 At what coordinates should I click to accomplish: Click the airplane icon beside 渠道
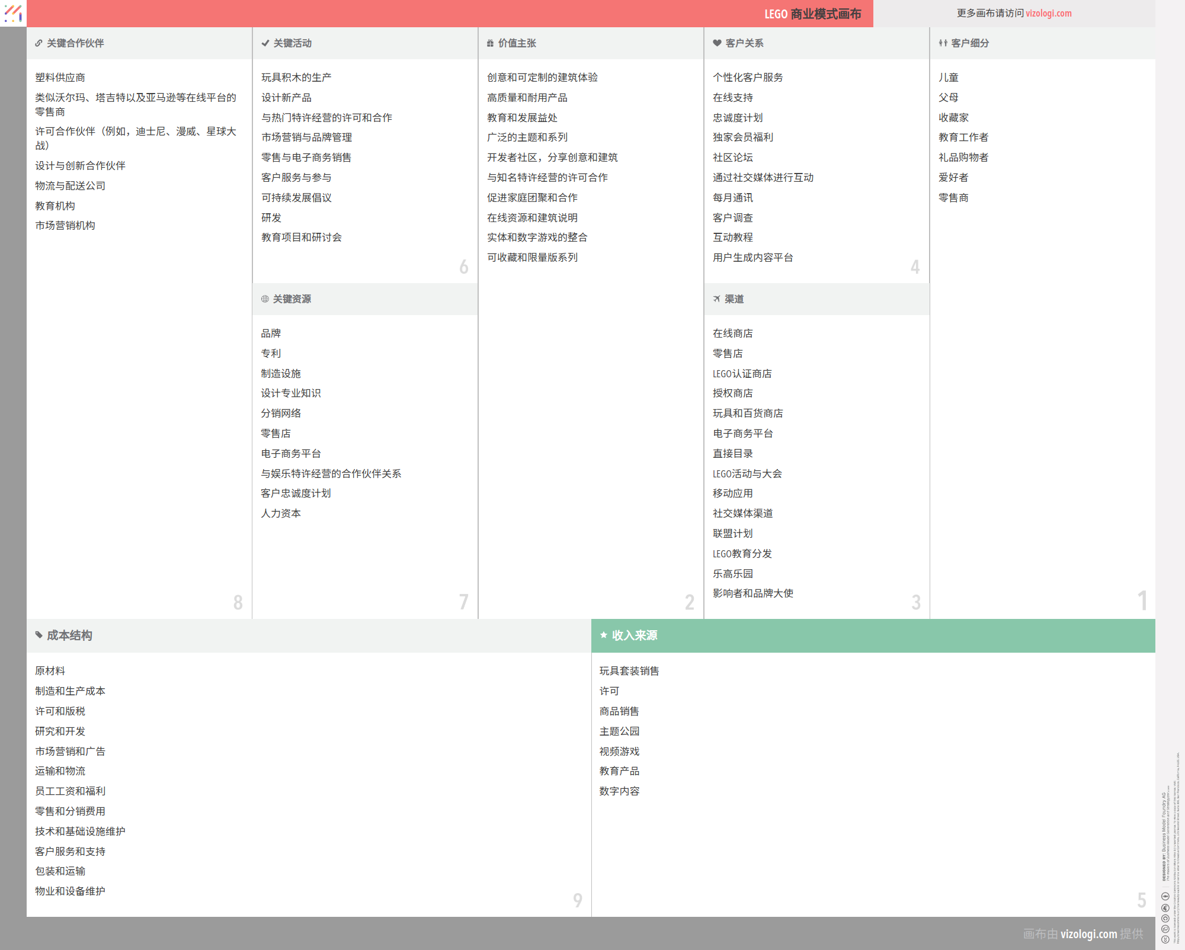[x=717, y=299]
